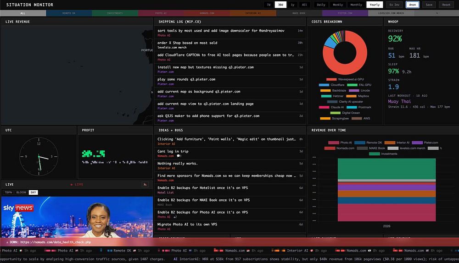Toggle Postmark legend swatch
Image resolution: width=459 pixels, height=263 pixels.
[x=352, y=107]
